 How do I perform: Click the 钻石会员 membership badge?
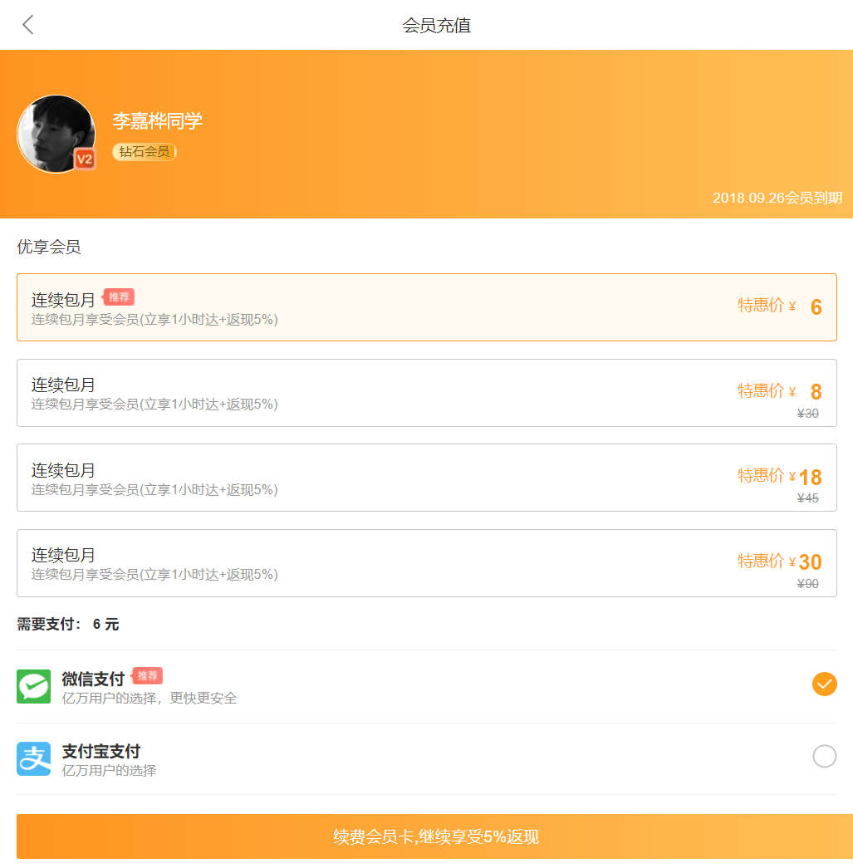point(145,152)
